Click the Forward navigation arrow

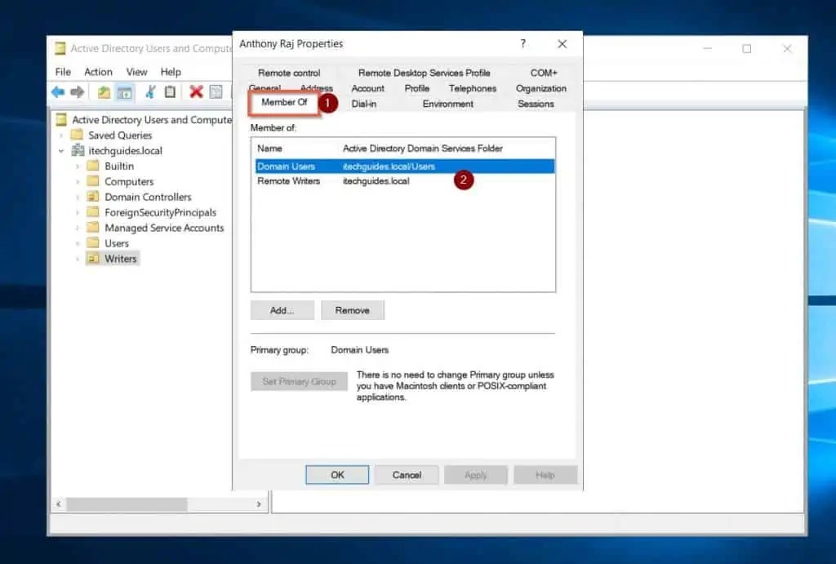(78, 92)
